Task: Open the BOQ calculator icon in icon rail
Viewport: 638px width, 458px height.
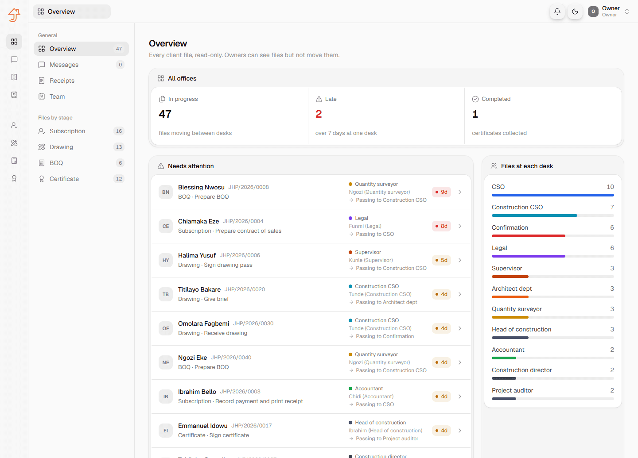Action: 14,161
